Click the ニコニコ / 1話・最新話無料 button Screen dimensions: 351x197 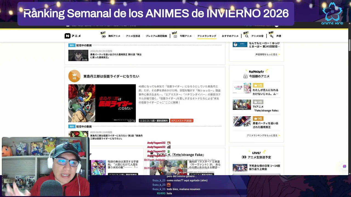pos(154,121)
